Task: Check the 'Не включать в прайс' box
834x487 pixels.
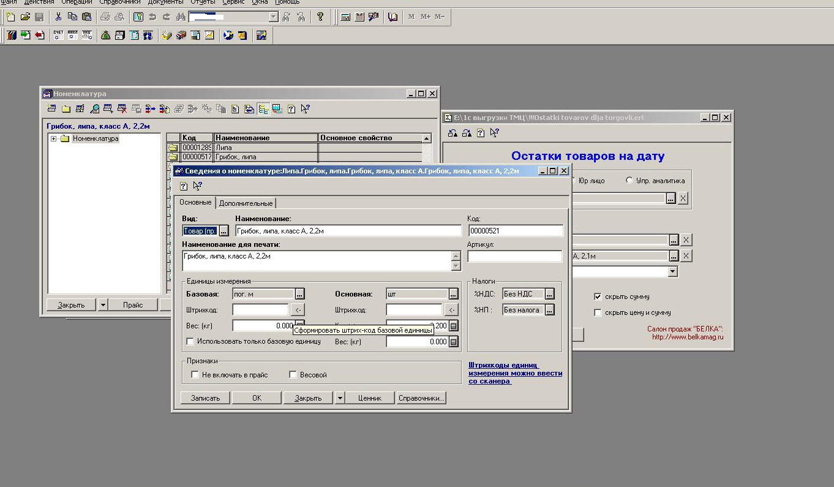Action: tap(195, 374)
